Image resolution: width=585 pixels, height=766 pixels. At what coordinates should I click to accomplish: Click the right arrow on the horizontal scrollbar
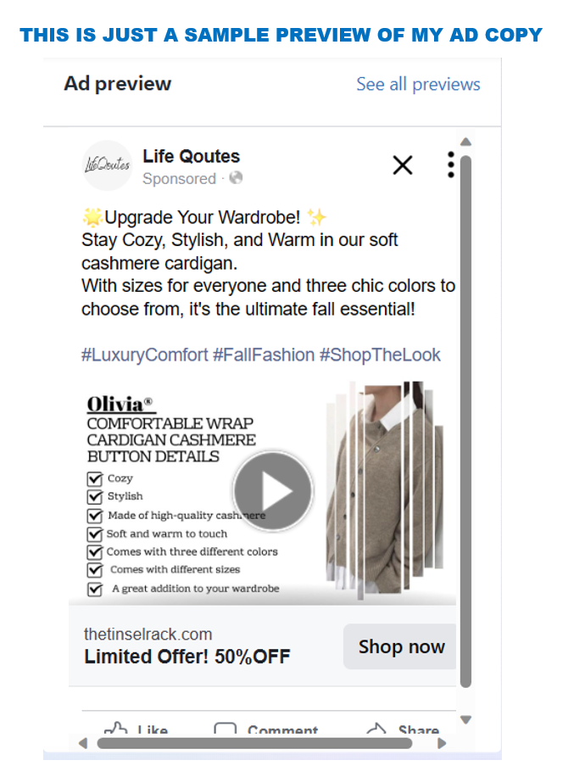442,743
